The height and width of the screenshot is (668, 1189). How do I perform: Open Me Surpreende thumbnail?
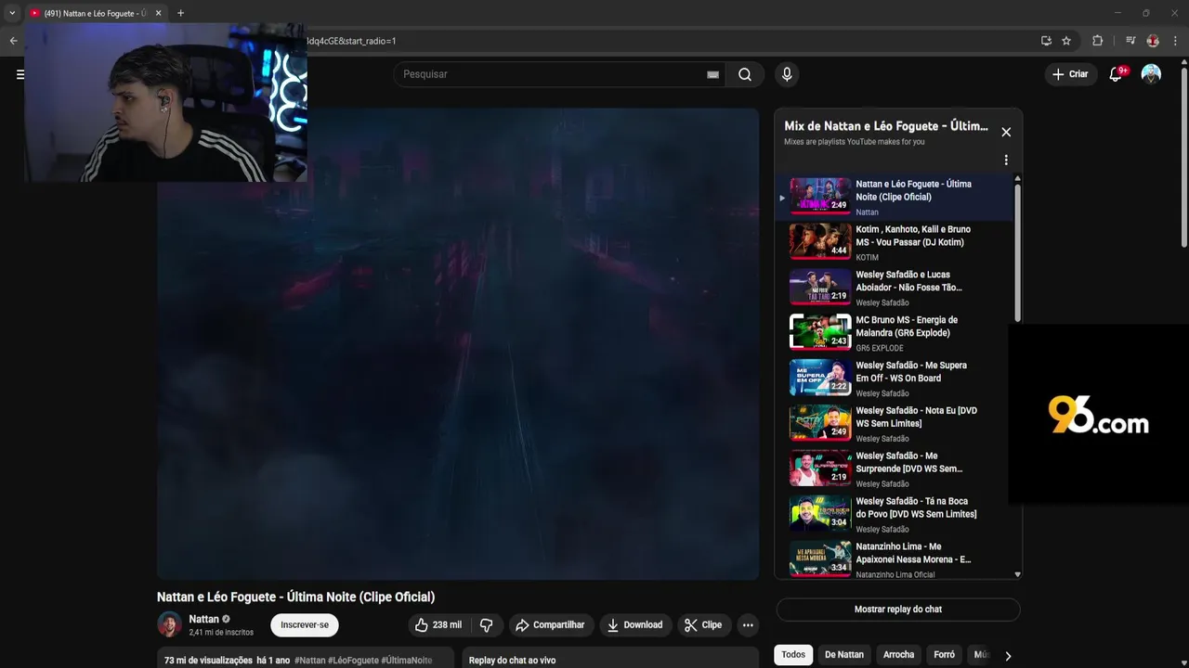click(x=820, y=469)
